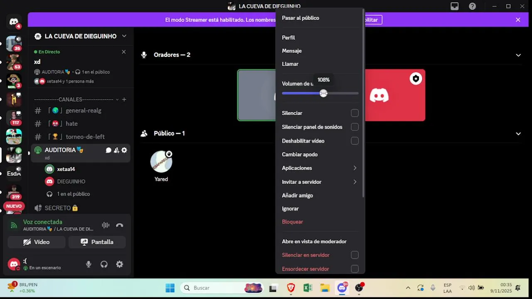The height and width of the screenshot is (299, 532).
Task: Mute microphone in user panel
Action: tap(89, 264)
